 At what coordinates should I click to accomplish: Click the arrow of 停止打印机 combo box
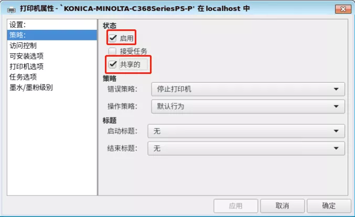pos(336,89)
